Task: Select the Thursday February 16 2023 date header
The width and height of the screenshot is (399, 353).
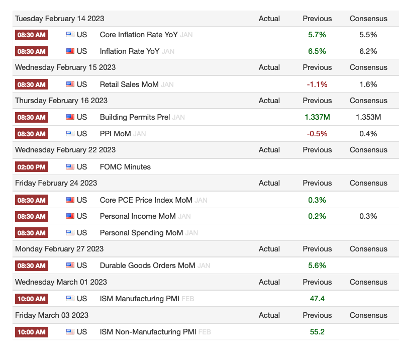Action: 61,101
